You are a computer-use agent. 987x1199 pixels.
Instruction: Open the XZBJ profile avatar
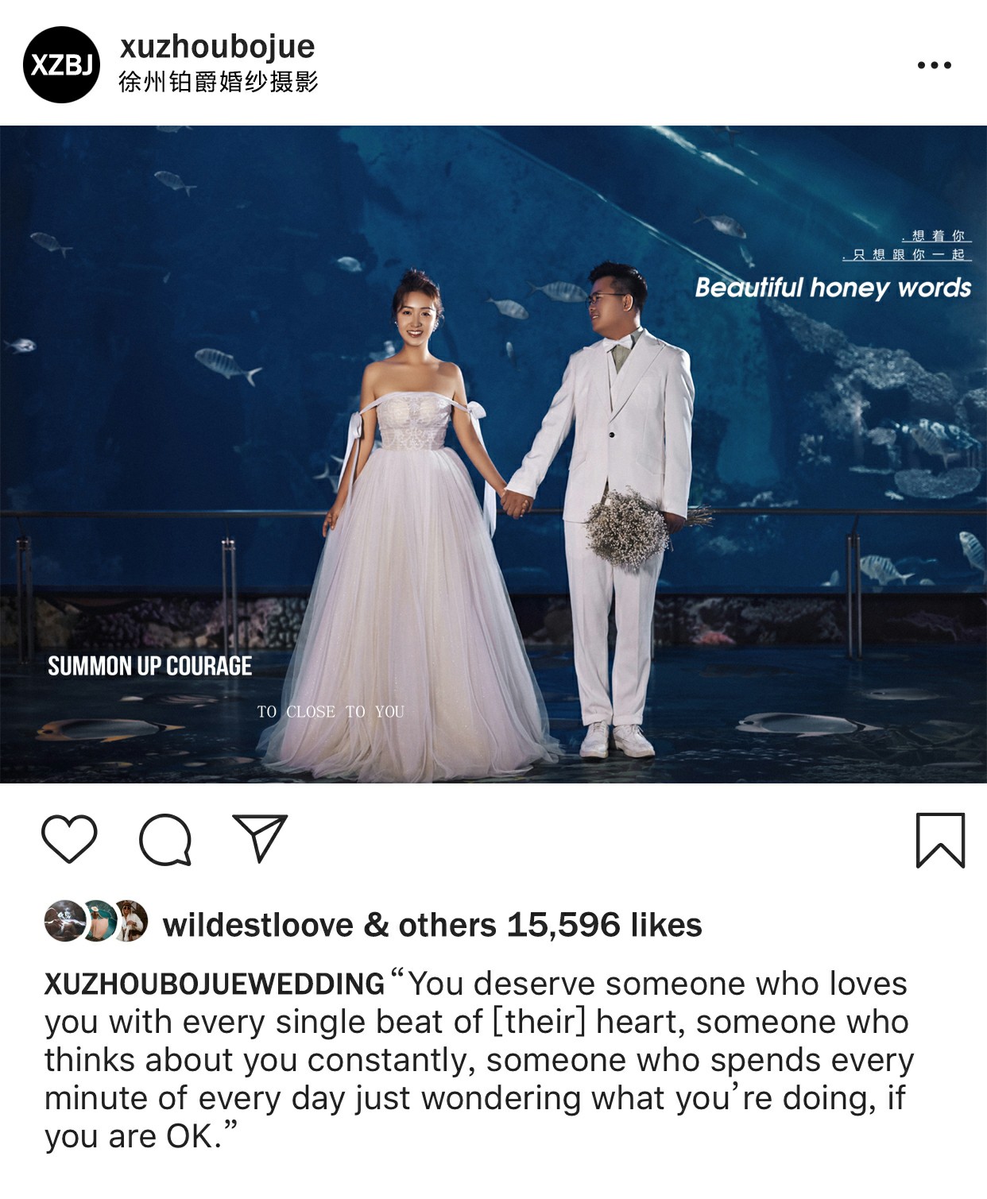tap(62, 64)
